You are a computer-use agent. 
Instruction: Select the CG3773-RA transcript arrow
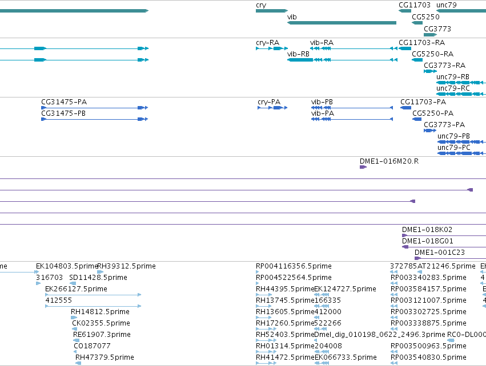coord(430,71)
